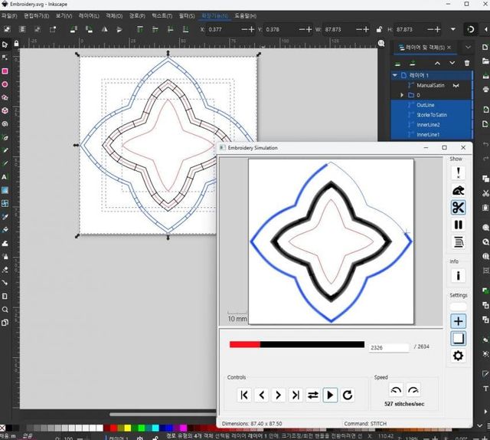Open simulator settings gear
The image size is (490, 440).
(x=458, y=356)
